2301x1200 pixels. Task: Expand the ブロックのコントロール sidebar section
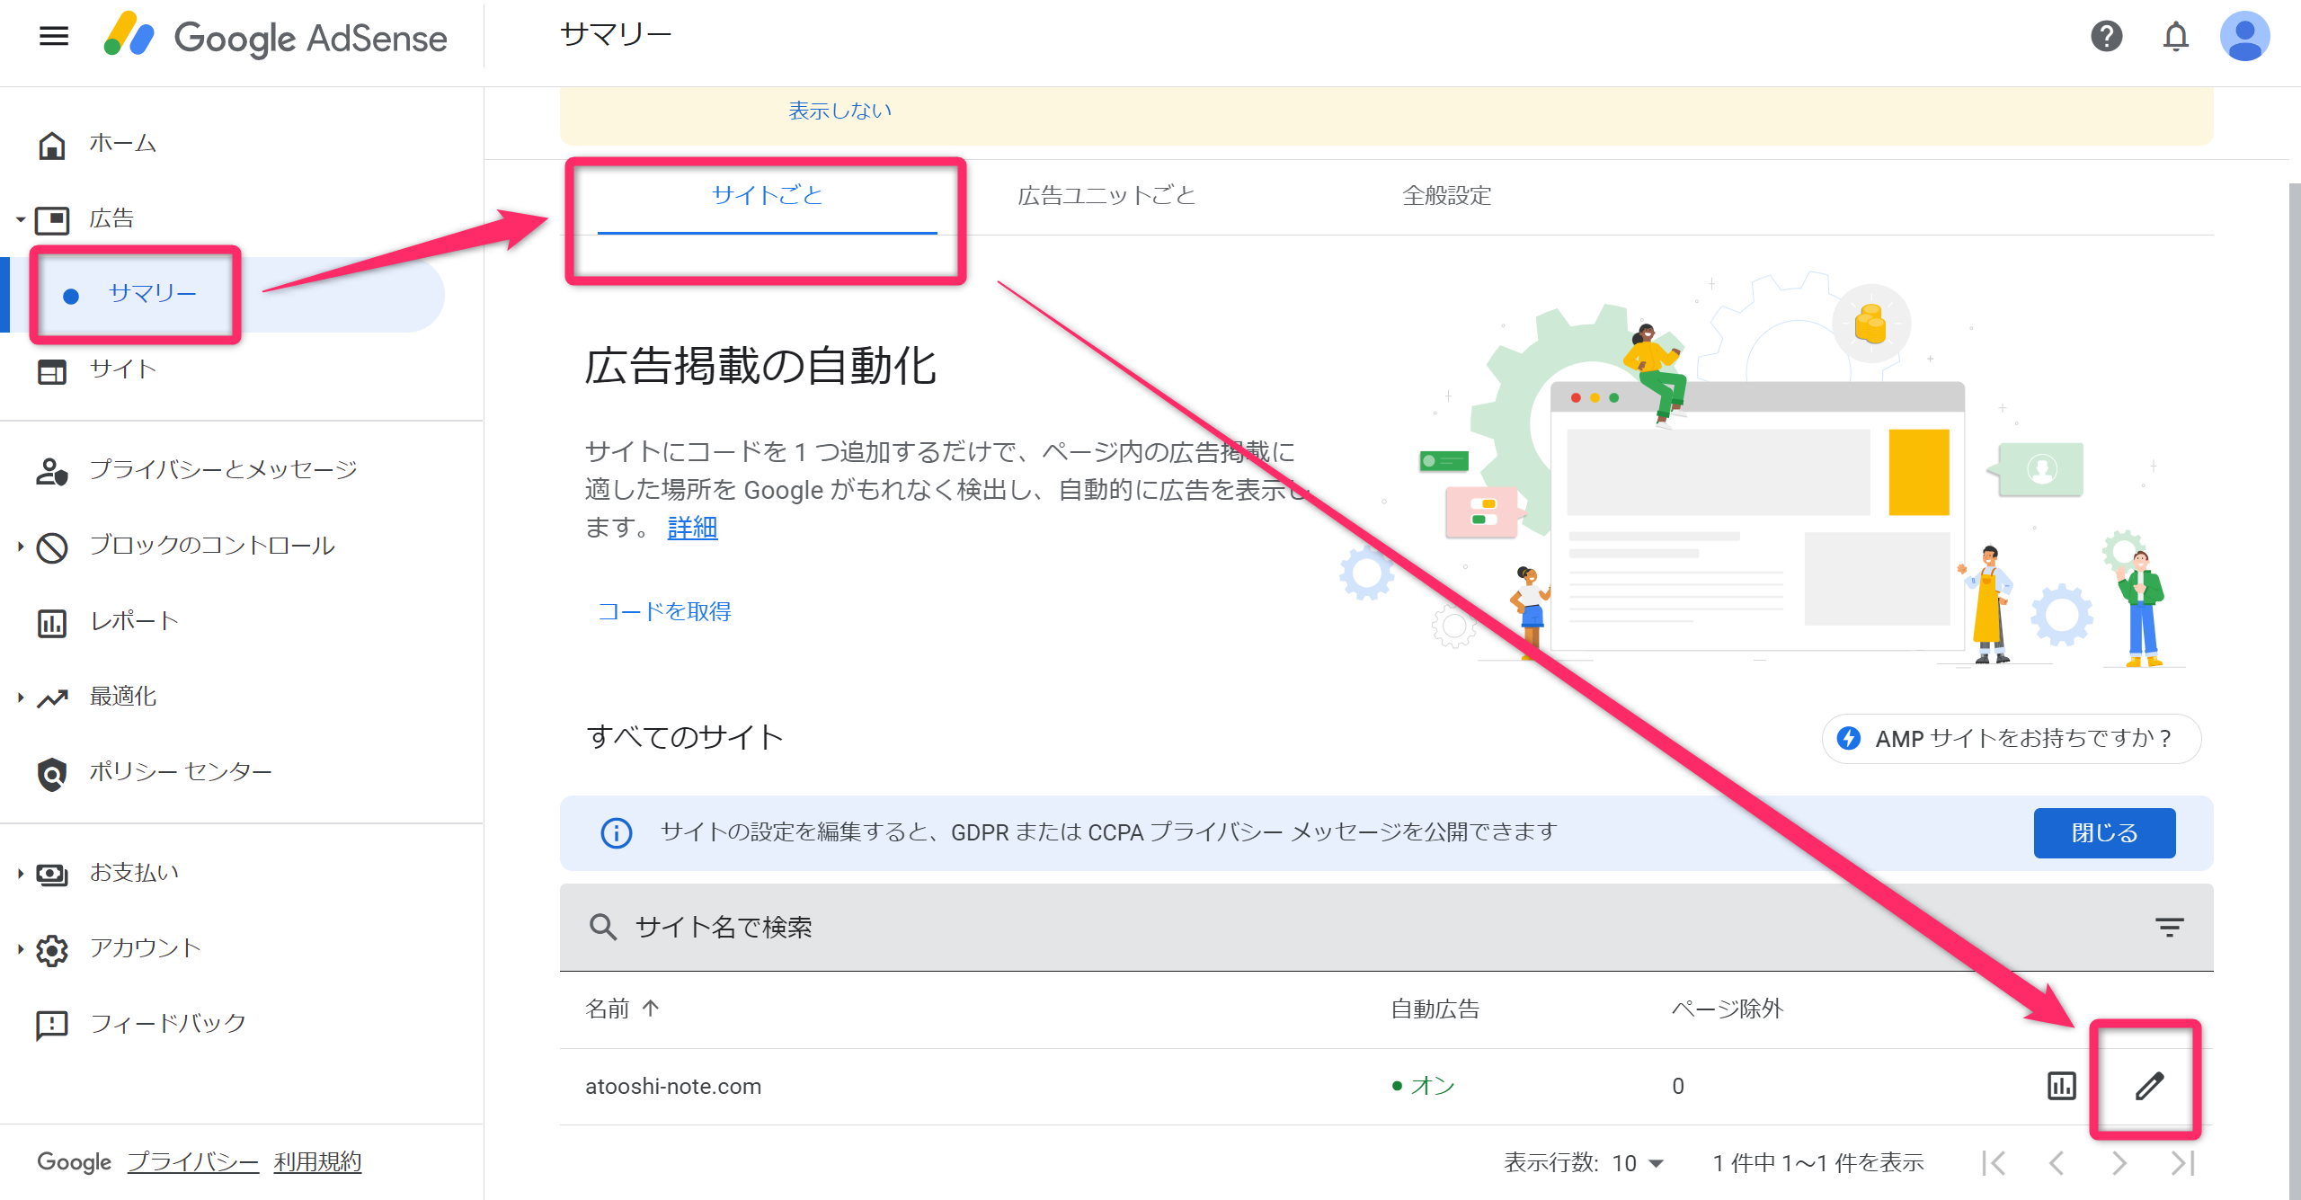tap(211, 546)
